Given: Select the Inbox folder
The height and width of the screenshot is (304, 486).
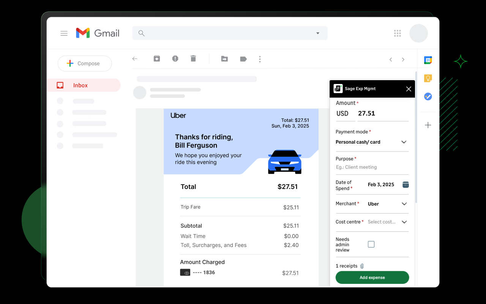Looking at the screenshot, I should (84, 85).
